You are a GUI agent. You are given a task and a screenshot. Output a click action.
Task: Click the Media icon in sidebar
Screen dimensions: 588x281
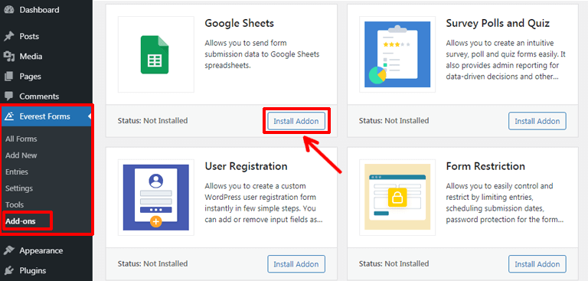tap(9, 56)
